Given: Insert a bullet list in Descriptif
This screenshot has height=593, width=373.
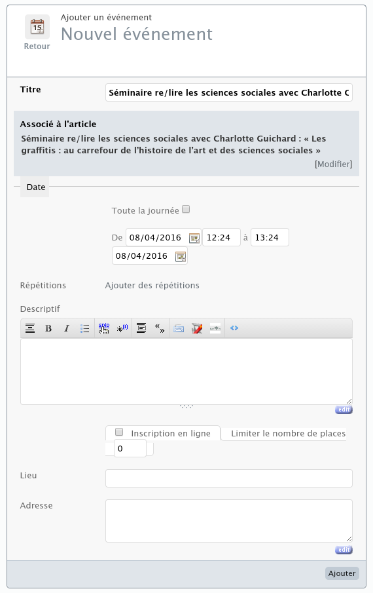Looking at the screenshot, I should pyautogui.click(x=84, y=328).
